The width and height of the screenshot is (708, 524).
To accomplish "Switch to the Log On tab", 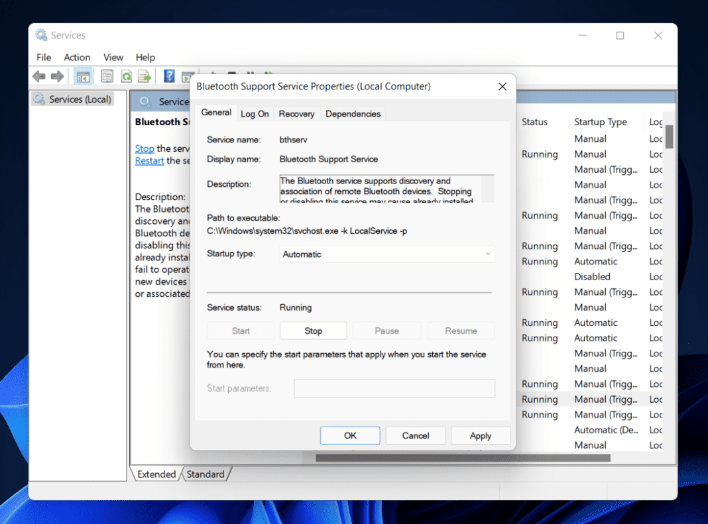I will [255, 114].
